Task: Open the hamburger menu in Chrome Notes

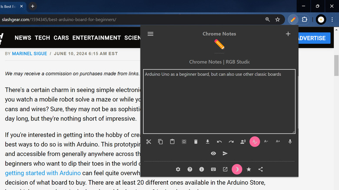Action: (x=150, y=34)
